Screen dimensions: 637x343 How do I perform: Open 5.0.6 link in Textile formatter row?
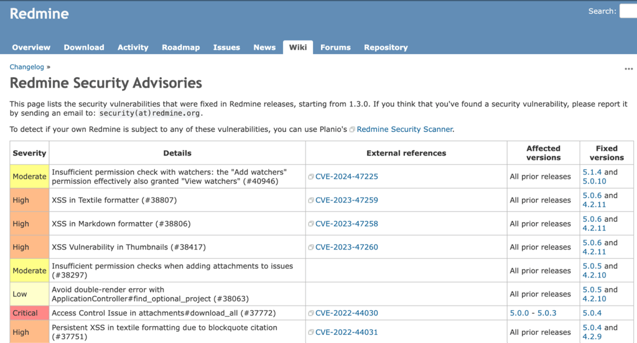(592, 195)
